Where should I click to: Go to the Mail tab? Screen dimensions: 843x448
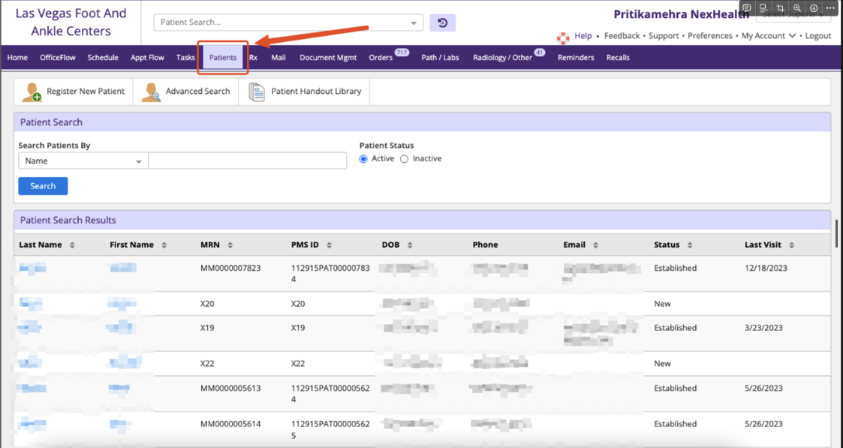278,58
